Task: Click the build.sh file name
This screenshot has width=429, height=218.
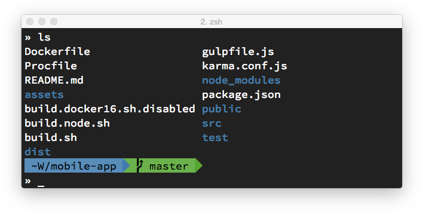Action: coord(51,137)
